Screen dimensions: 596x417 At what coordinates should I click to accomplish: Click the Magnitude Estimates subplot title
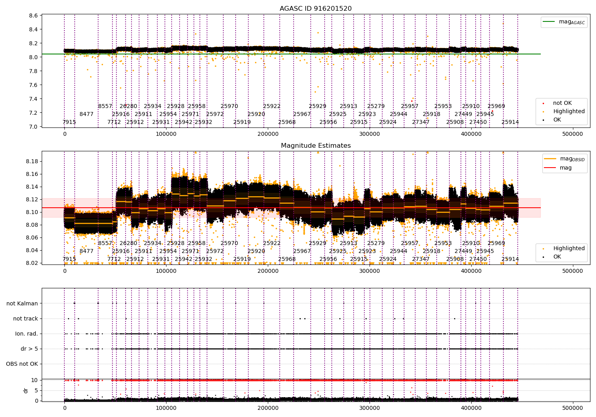315,146
